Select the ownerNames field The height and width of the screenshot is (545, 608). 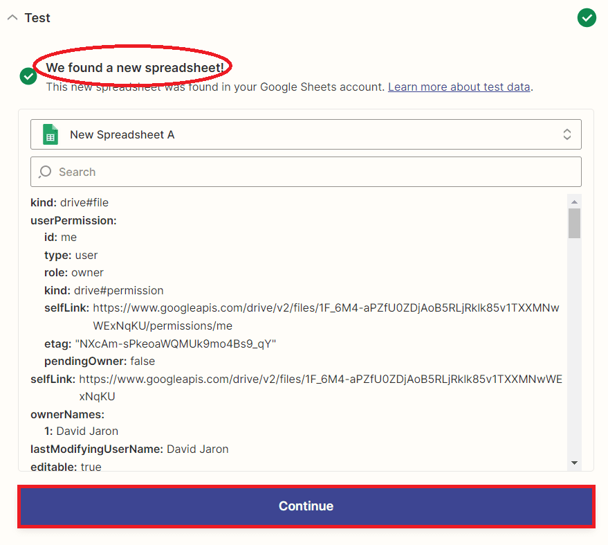[67, 414]
